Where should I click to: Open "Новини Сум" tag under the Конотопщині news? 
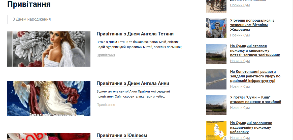coord(240,86)
